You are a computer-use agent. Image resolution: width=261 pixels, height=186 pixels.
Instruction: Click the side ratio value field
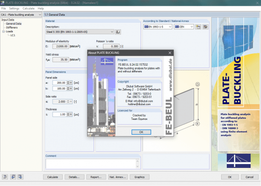(x=59, y=102)
